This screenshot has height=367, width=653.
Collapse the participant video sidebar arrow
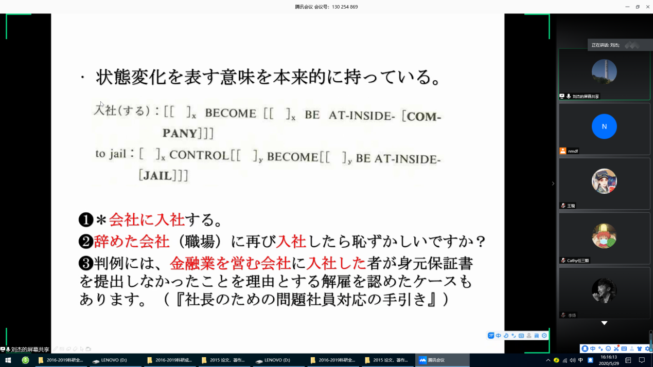pos(553,183)
